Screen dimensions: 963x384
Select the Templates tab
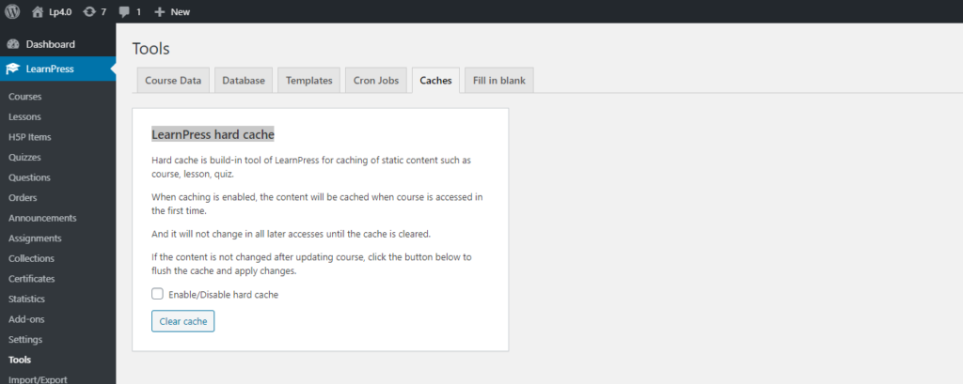[x=309, y=81]
